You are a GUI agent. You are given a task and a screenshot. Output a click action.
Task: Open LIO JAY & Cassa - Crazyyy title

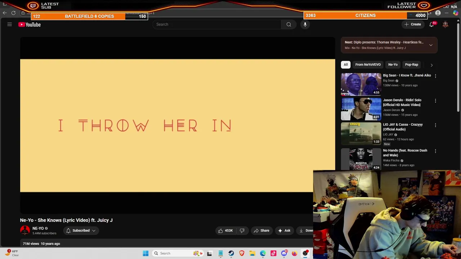[403, 127]
